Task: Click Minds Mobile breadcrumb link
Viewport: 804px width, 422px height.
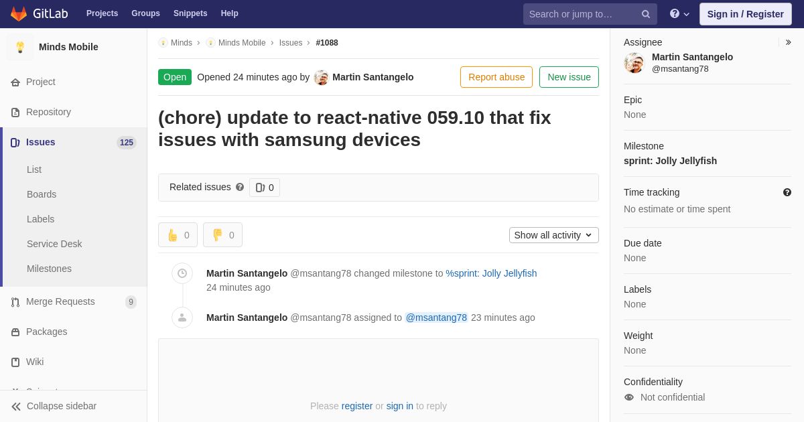Action: 242,43
